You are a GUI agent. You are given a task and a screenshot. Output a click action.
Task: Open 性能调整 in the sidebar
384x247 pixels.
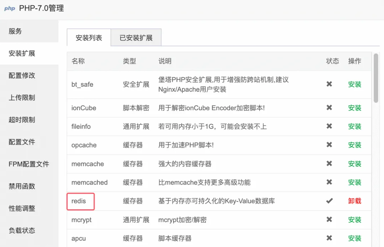click(x=22, y=208)
